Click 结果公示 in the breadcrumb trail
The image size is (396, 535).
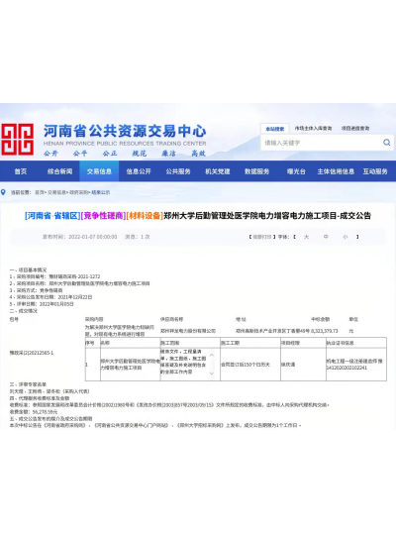tap(101, 192)
